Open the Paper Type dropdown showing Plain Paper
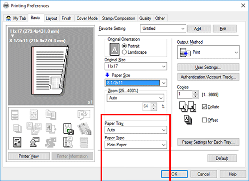This screenshot has width=249, height=181. click(136, 145)
